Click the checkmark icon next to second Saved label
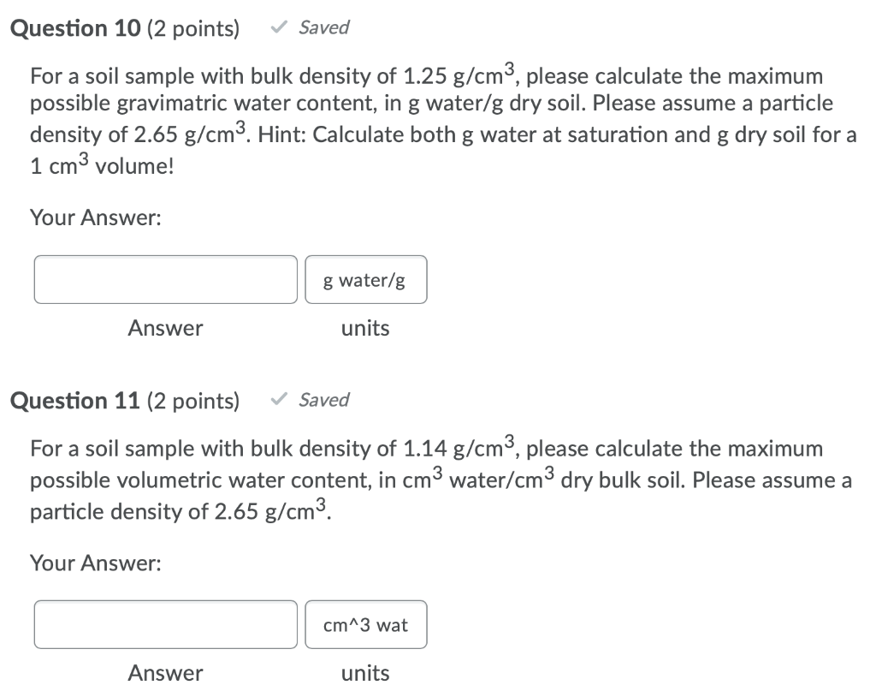This screenshot has height=697, width=876. point(276,399)
